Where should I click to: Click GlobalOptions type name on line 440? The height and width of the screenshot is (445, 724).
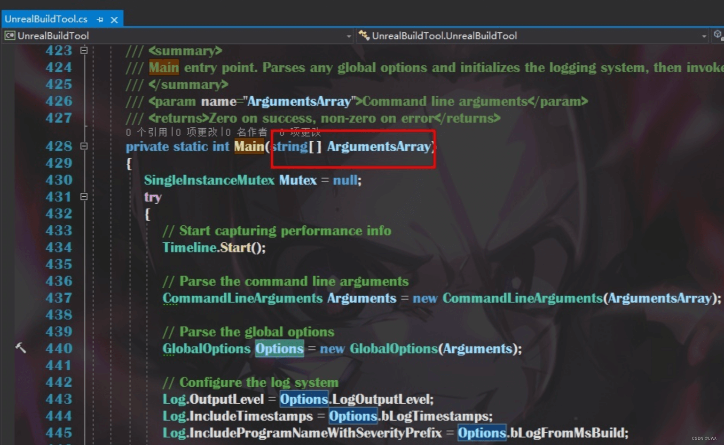tap(206, 349)
